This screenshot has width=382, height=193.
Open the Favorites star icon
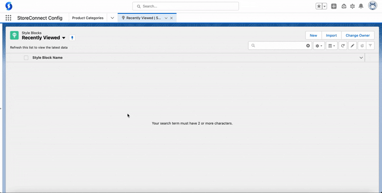pos(318,6)
